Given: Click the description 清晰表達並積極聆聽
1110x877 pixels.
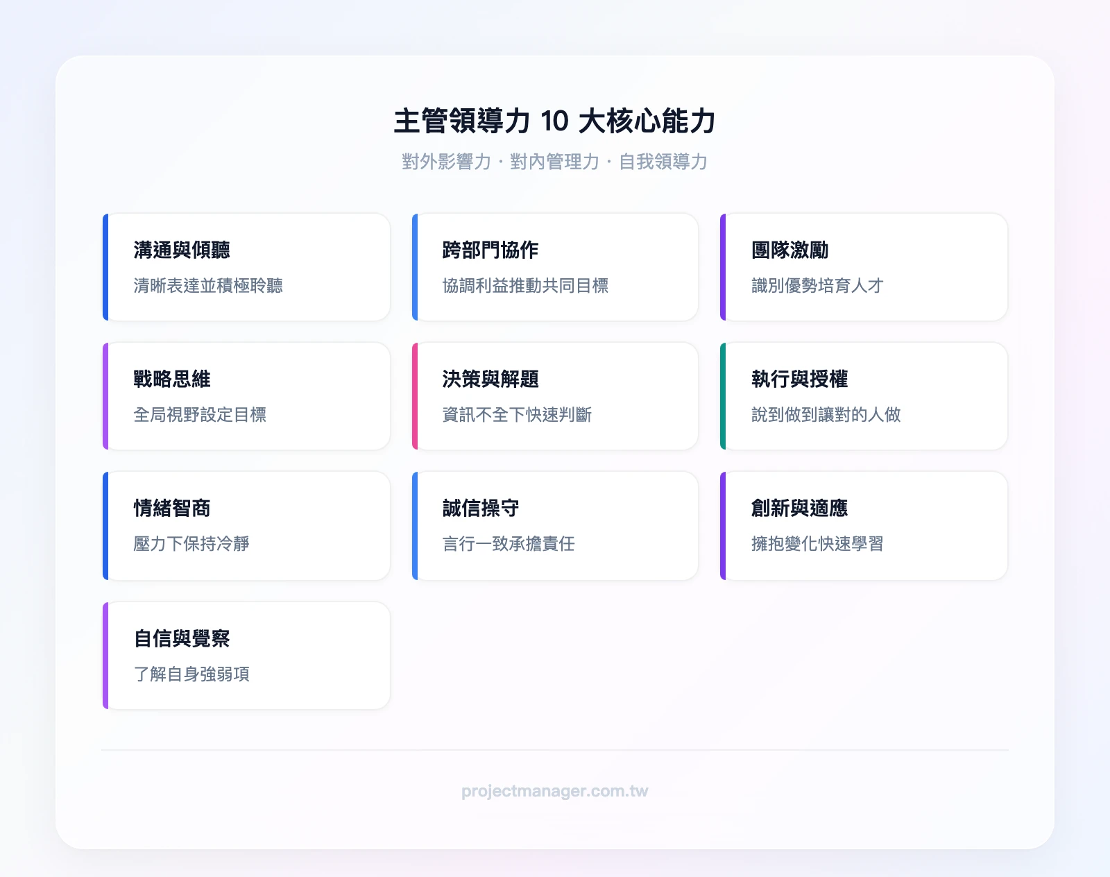Looking at the screenshot, I should [x=208, y=286].
